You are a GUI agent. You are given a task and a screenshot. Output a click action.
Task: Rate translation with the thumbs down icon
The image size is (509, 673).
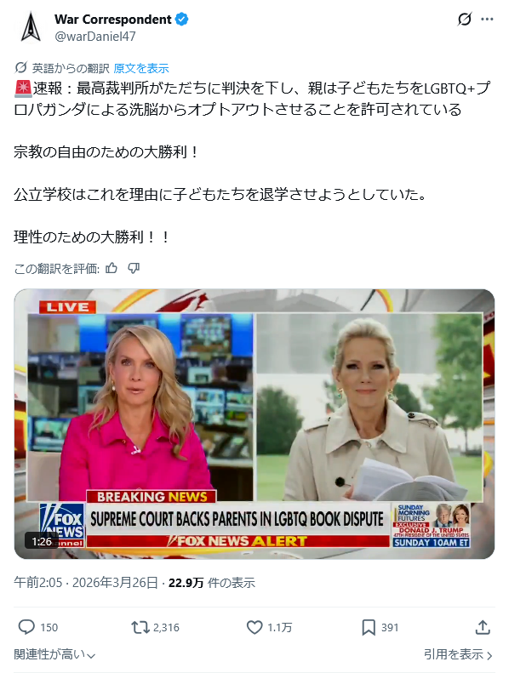(134, 269)
